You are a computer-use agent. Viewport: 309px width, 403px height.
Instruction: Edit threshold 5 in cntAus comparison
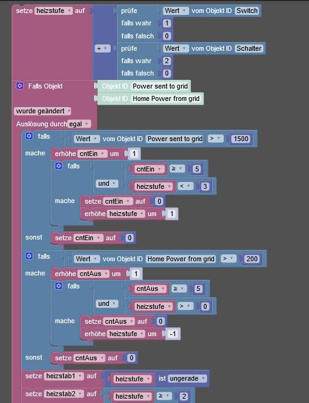(x=198, y=288)
